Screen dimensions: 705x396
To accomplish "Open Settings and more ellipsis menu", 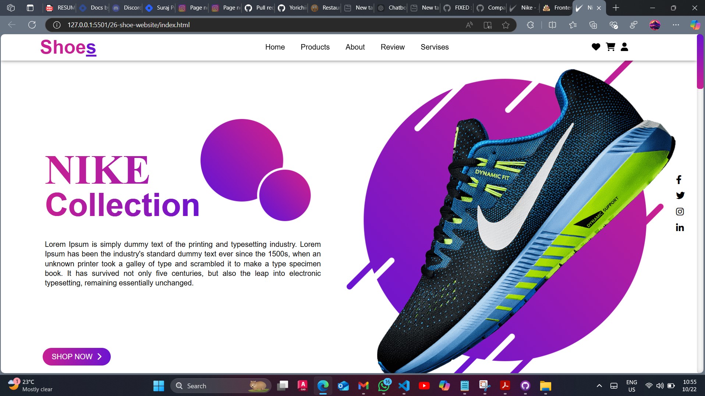I will (x=676, y=25).
